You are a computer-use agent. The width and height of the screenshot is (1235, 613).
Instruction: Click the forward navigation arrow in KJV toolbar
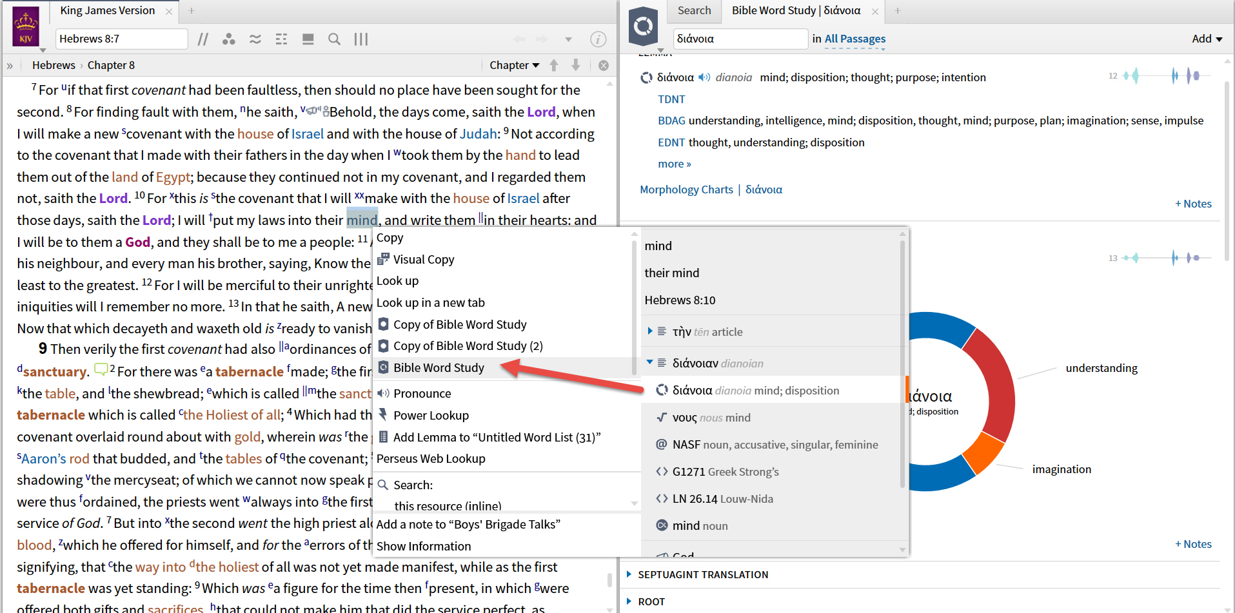tap(542, 39)
